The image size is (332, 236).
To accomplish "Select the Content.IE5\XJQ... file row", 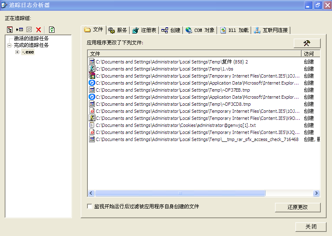I will tap(204, 132).
